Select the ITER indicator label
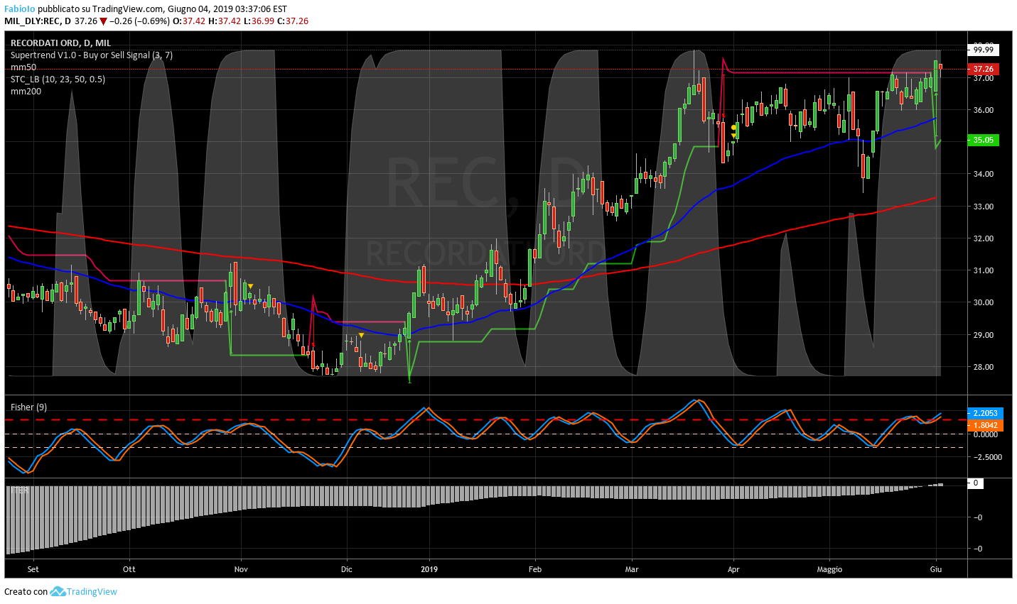The image size is (1017, 604). click(19, 490)
